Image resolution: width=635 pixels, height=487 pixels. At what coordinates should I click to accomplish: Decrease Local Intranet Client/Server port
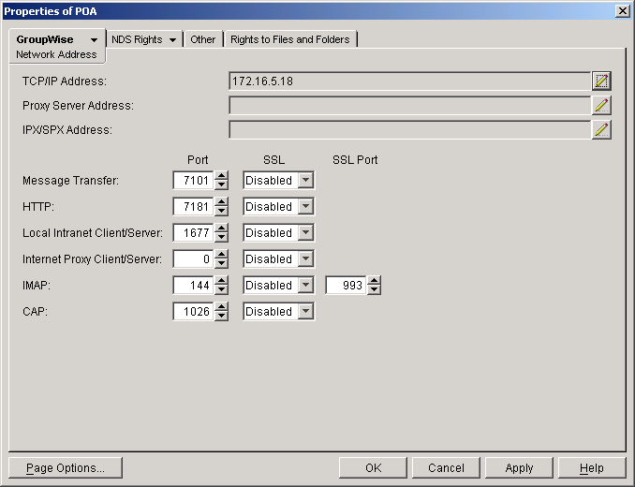[x=221, y=238]
